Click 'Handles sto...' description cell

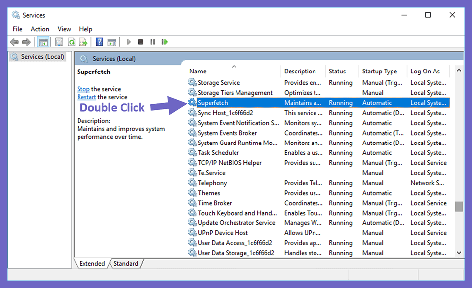(303, 253)
